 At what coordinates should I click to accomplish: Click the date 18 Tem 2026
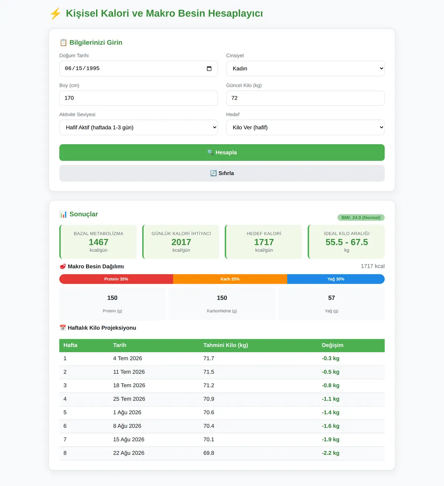click(x=129, y=385)
